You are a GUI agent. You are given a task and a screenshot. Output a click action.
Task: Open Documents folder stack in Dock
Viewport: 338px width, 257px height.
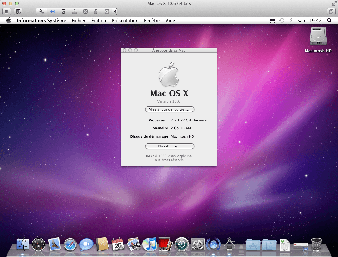(x=269, y=245)
